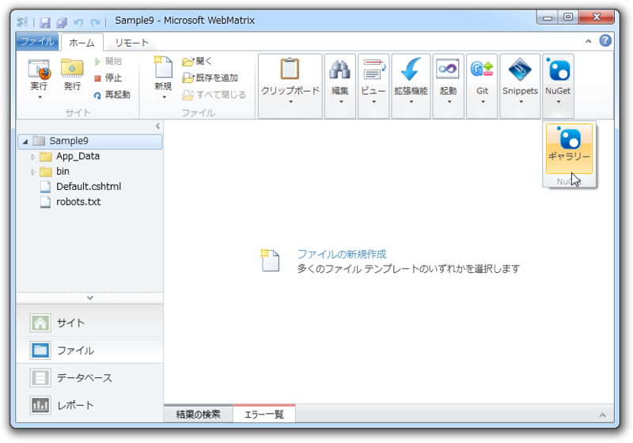Viewport: 633px width, 443px height.
Task: Click the WebMatrix application icon in title bar
Action: pyautogui.click(x=23, y=21)
